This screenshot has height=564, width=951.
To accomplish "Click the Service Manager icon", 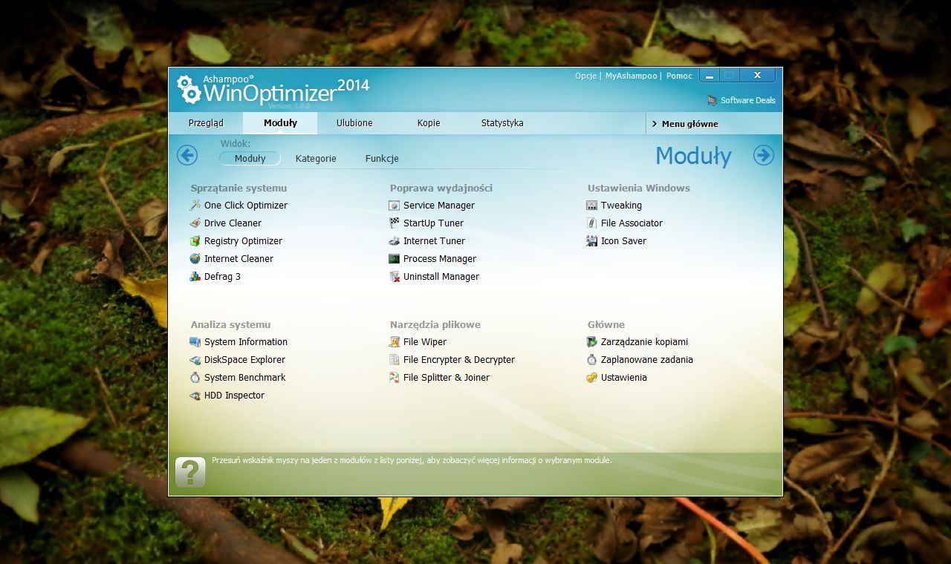I will (395, 206).
